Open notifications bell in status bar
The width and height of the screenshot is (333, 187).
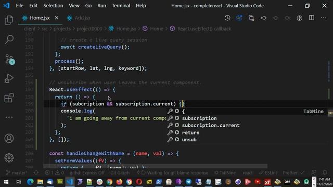point(325,173)
